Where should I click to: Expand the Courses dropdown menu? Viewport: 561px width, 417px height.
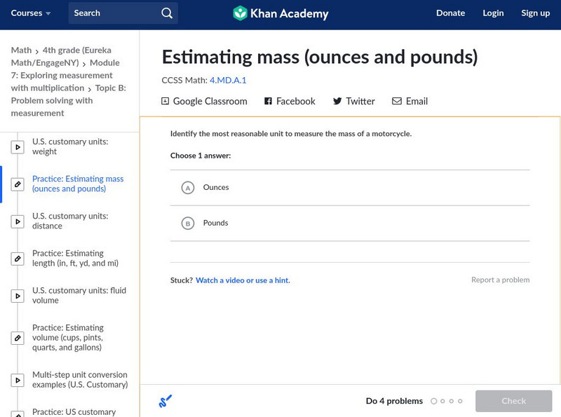tap(31, 13)
